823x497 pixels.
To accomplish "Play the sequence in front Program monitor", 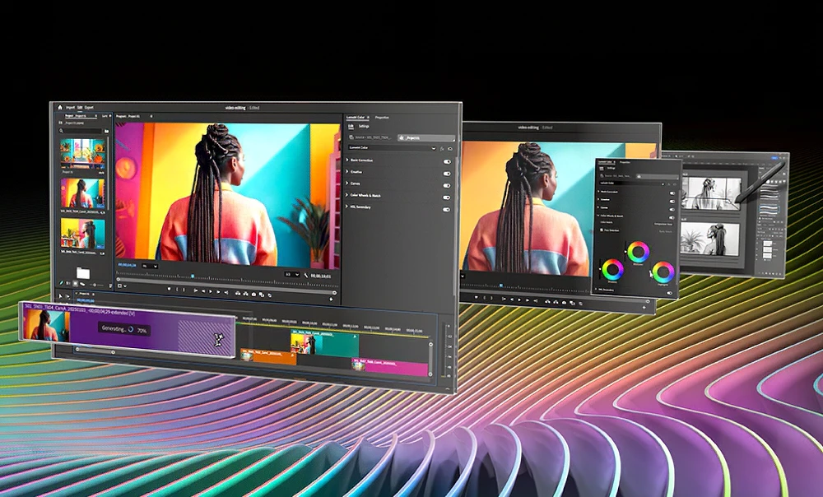I will coord(211,291).
